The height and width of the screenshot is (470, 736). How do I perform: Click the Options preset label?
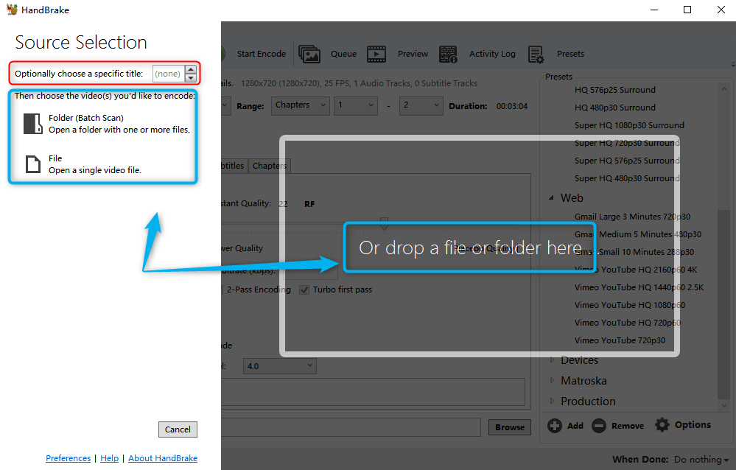(x=693, y=425)
